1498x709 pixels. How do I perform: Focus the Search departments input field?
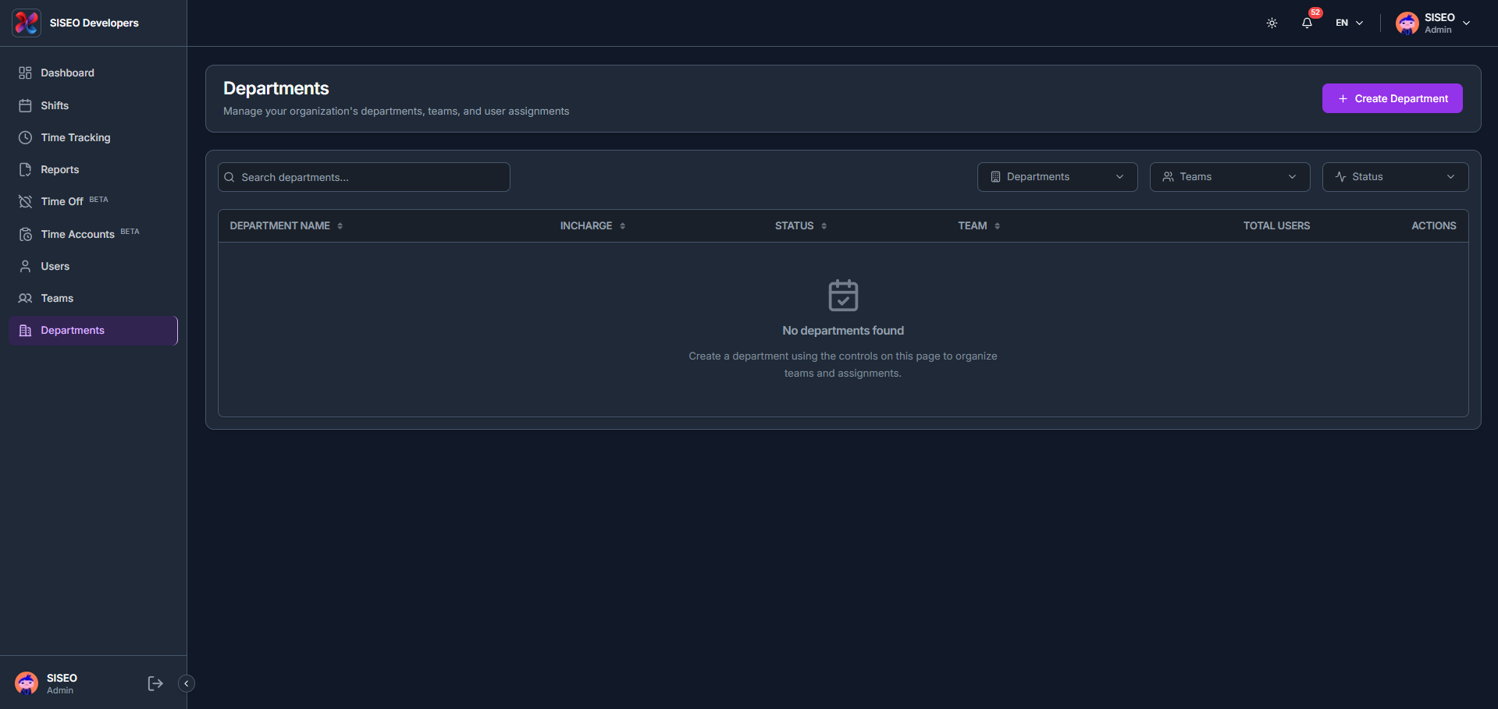pyautogui.click(x=364, y=177)
